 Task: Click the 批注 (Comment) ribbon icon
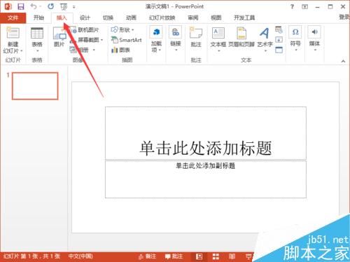(196, 33)
